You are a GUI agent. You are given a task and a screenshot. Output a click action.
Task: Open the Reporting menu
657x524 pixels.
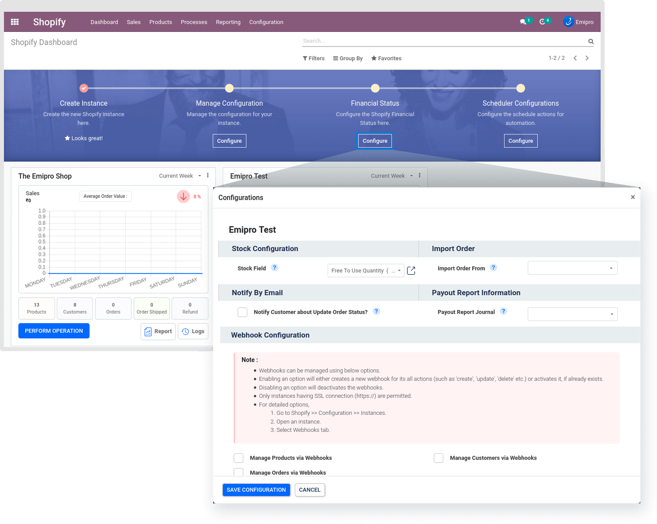[228, 22]
